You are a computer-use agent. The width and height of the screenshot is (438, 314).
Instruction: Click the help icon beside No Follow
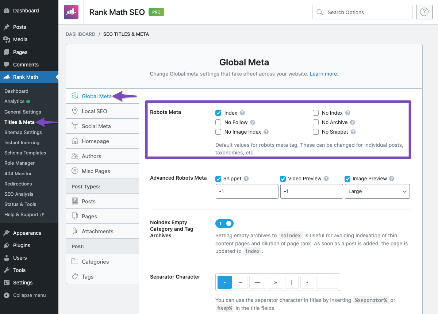click(253, 122)
